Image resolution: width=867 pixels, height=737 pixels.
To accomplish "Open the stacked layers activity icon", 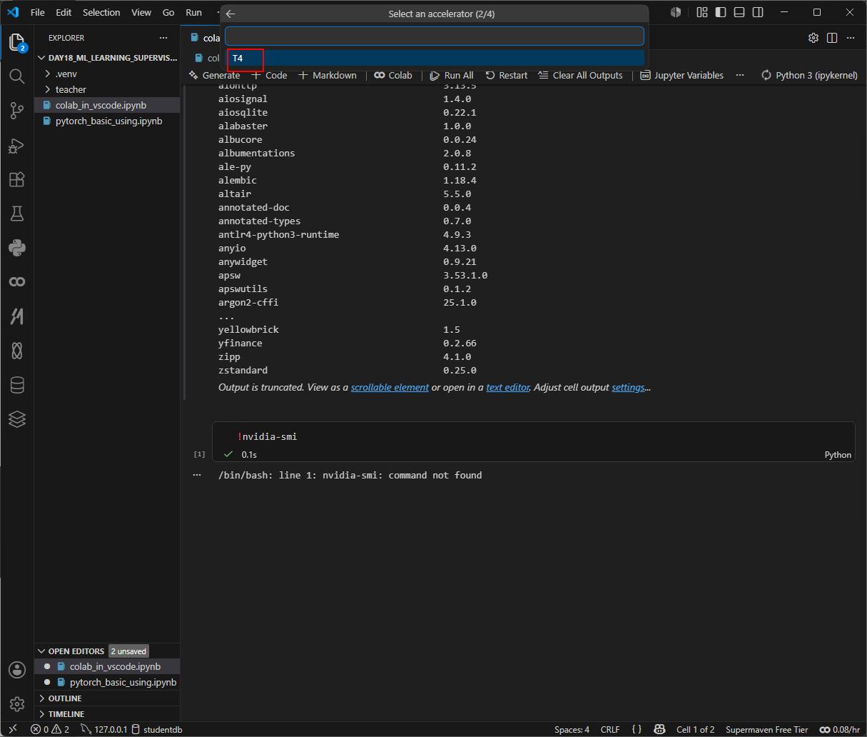I will [17, 419].
